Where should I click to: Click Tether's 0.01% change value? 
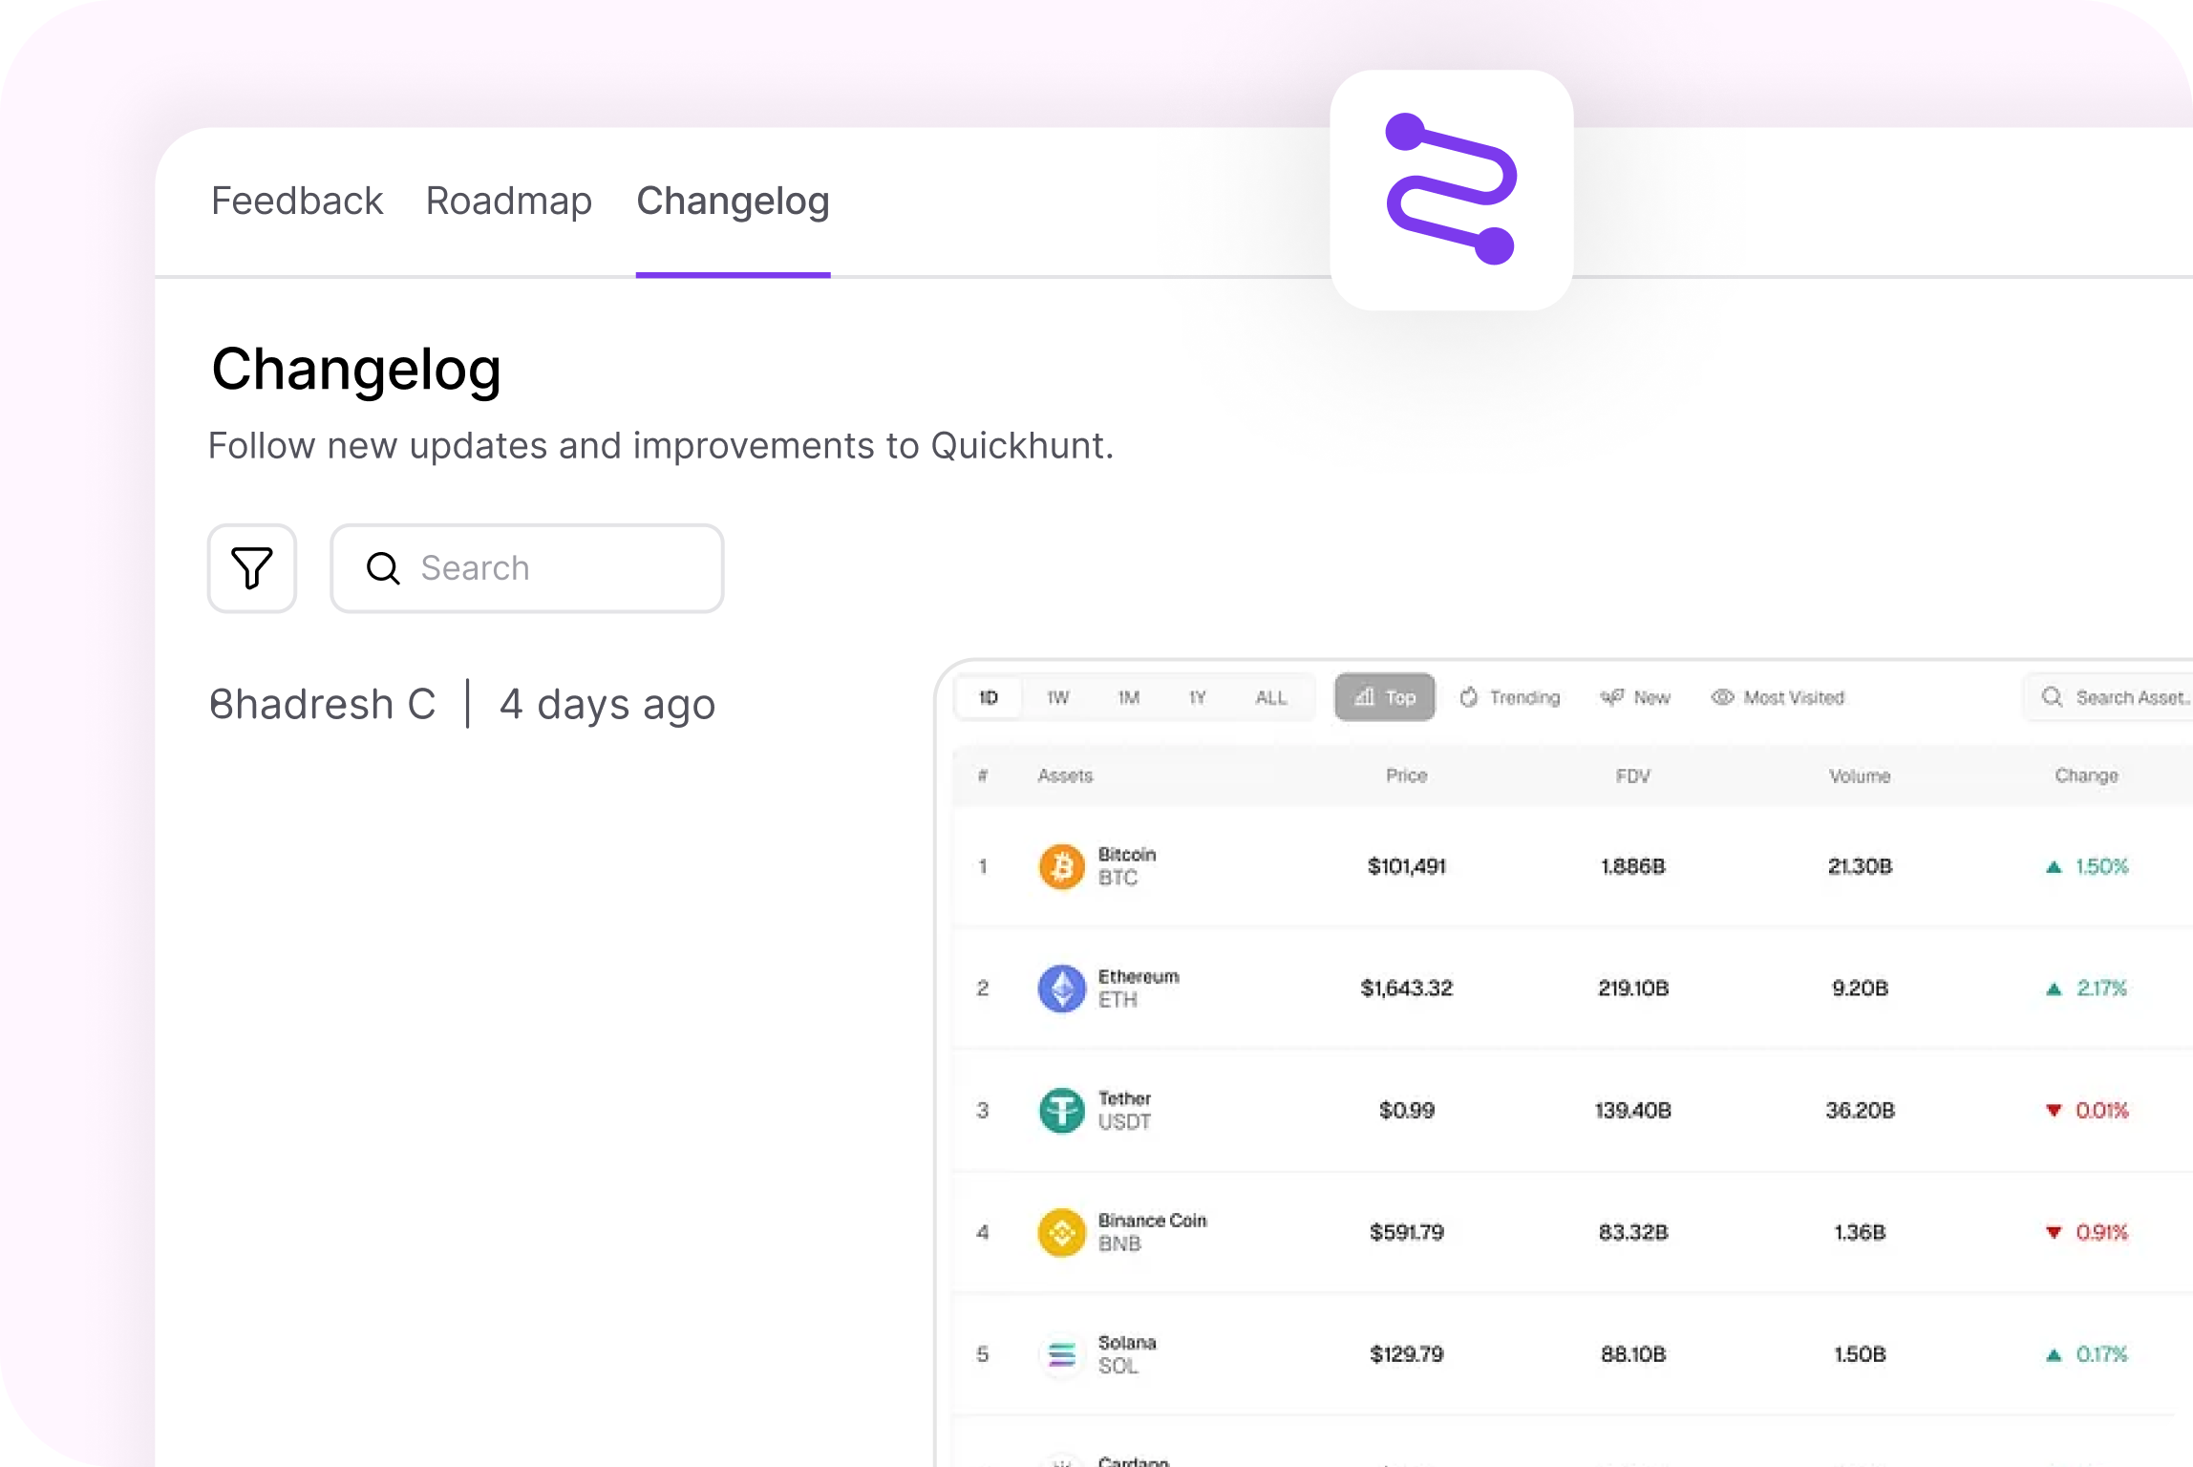(x=2101, y=1111)
